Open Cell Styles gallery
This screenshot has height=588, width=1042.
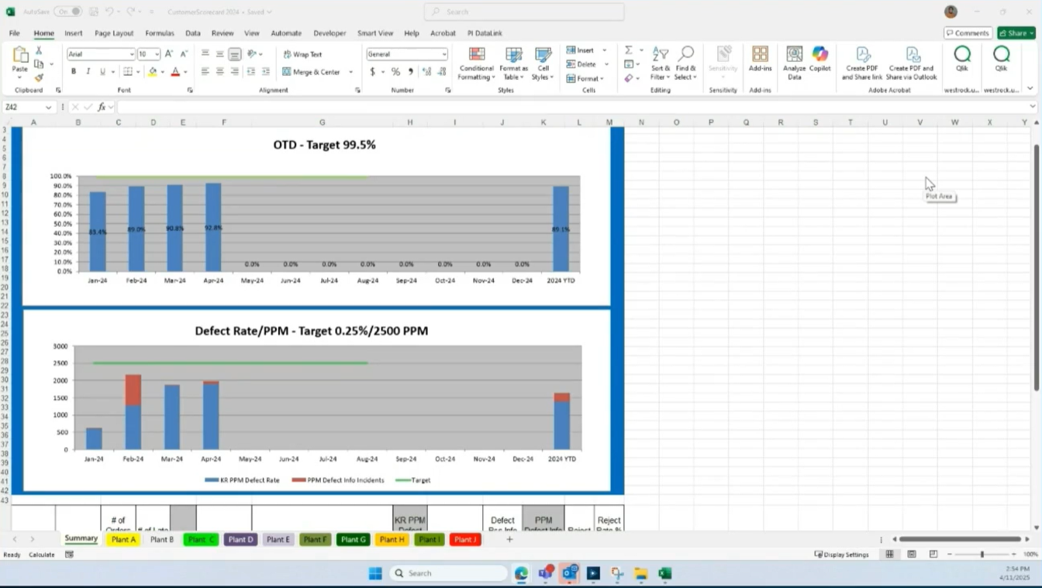pos(543,64)
